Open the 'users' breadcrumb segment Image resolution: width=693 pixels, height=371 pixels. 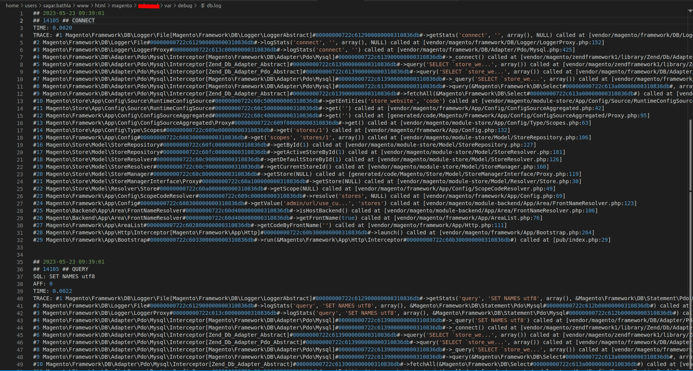[31, 6]
